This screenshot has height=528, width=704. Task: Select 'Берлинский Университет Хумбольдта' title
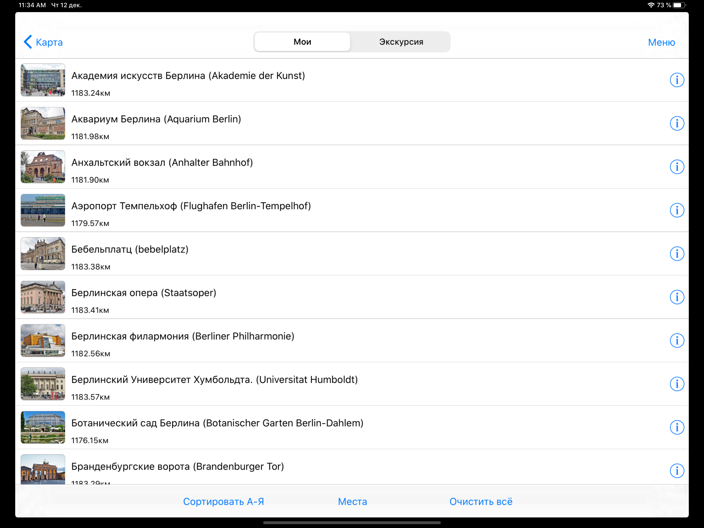pyautogui.click(x=214, y=379)
